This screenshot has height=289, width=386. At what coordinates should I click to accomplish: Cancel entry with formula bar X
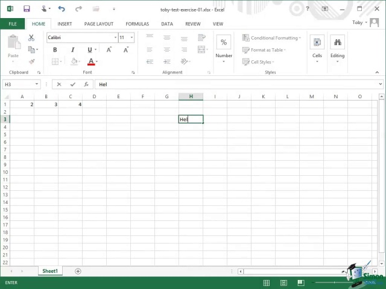[x=59, y=85]
